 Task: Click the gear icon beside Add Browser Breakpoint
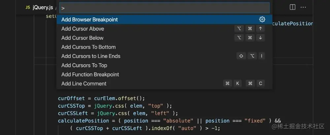(262, 19)
